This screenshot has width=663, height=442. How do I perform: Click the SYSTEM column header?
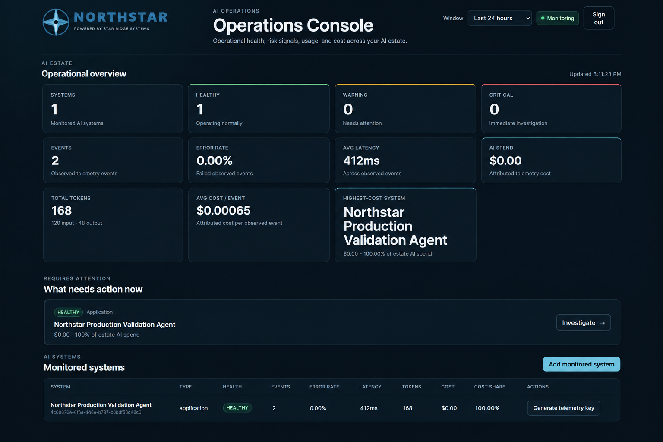[60, 387]
